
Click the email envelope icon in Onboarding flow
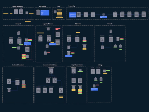[x=104, y=15]
